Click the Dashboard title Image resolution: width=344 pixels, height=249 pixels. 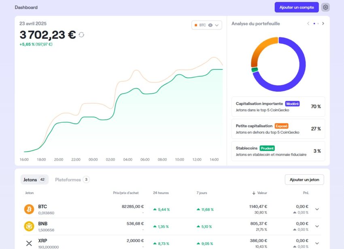coord(26,7)
